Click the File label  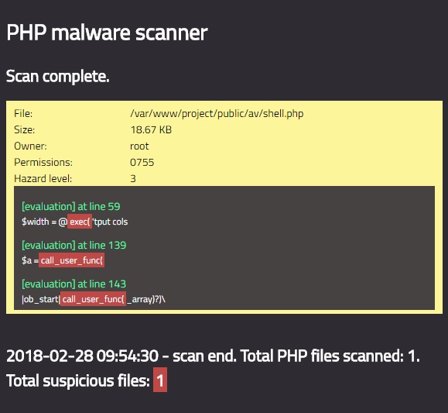23,114
